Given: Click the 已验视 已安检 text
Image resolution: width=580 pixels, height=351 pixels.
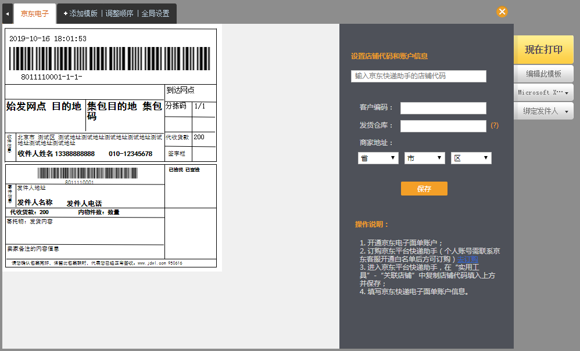Looking at the screenshot, I should [184, 170].
